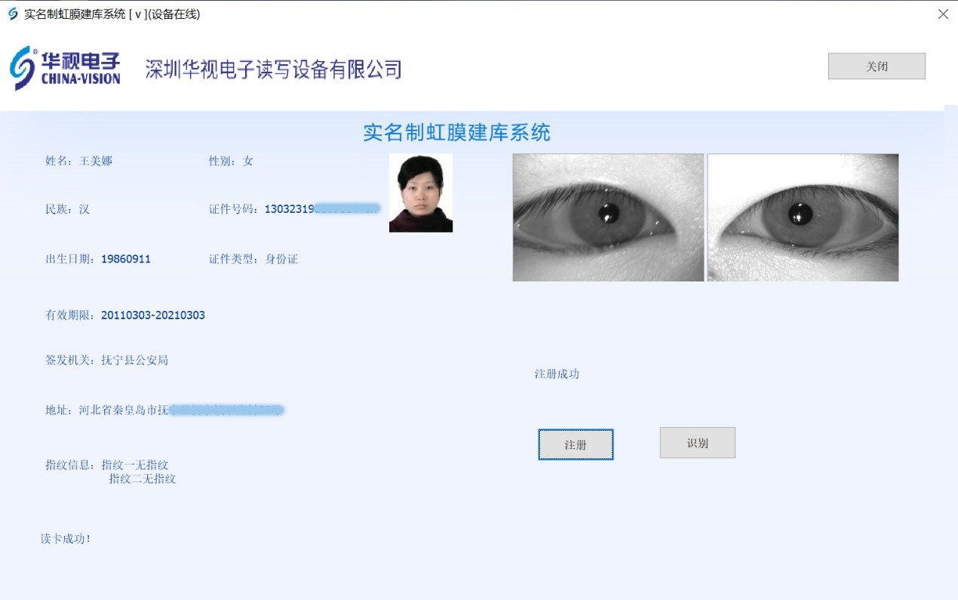Close the window using the X icon
Viewport: 958px width, 600px height.
tap(943, 14)
